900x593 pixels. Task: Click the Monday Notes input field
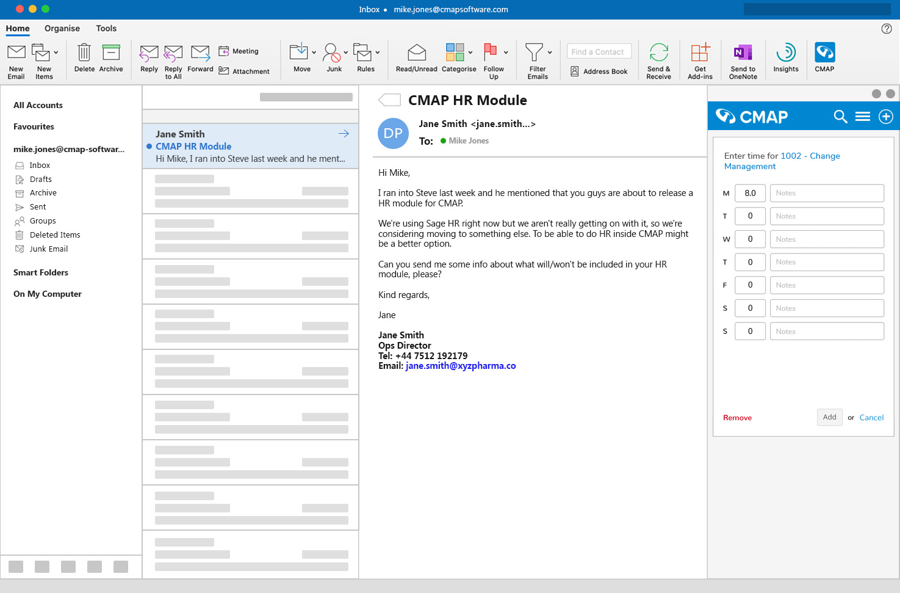[x=827, y=193]
